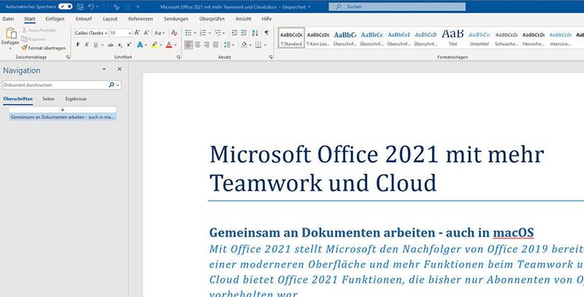Click the Clear all formatting icon
584x297 pixels.
174,33
